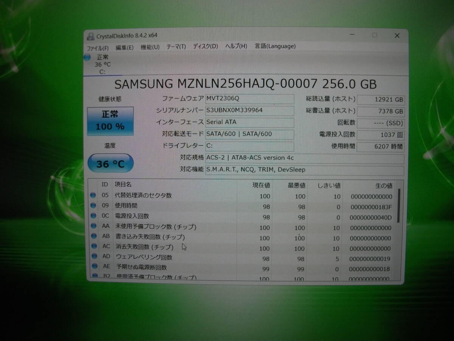Screen dimensions: 454x341
Task: Click the power on count value 1037 回
Action: point(381,135)
